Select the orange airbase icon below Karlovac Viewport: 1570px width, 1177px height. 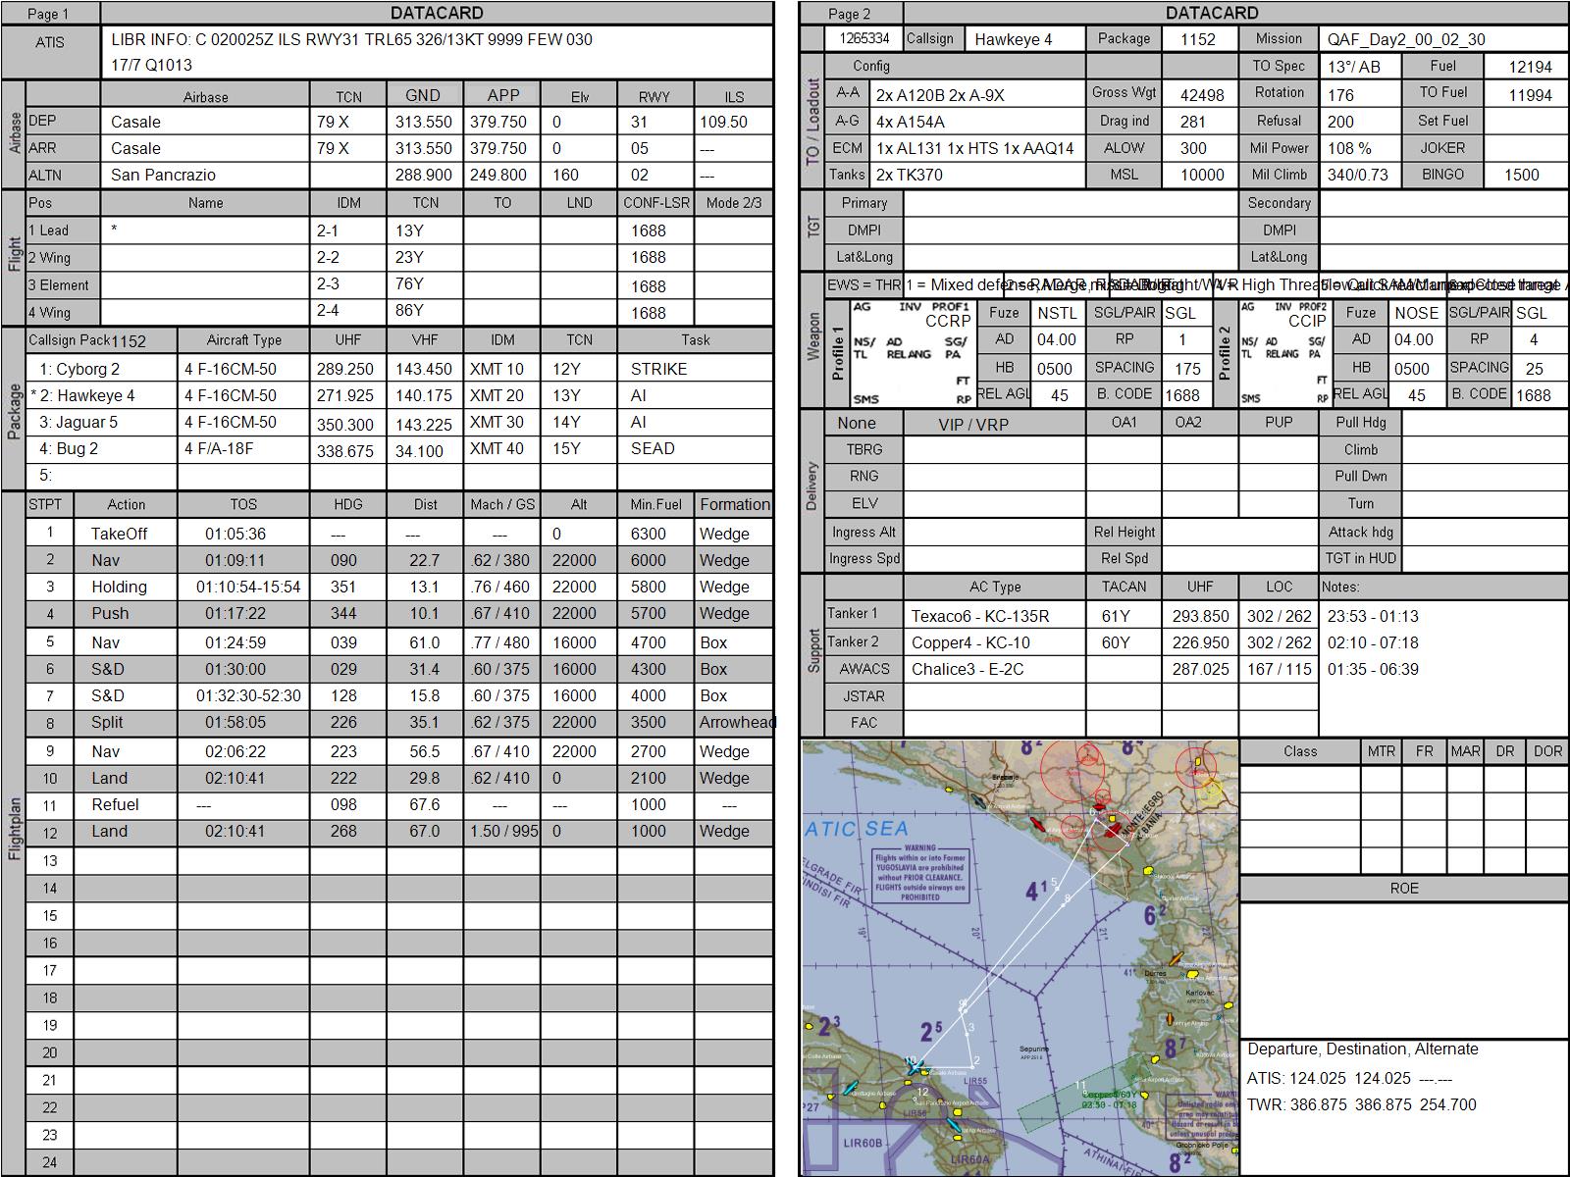coord(1170,1019)
